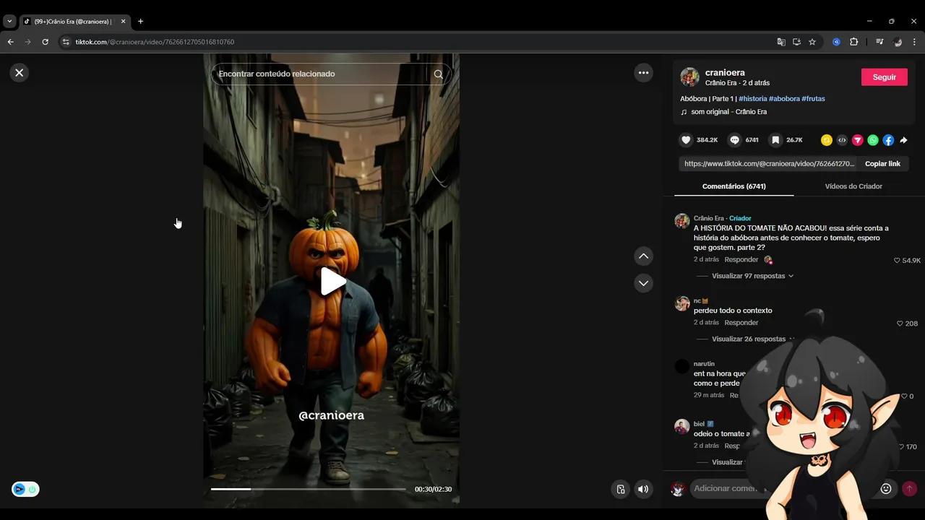Click the cranioera username
Viewport: 925px width, 520px height.
[725, 72]
